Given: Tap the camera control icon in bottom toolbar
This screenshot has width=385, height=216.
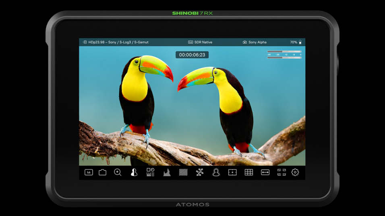Looking at the screenshot, I should pyautogui.click(x=102, y=172).
